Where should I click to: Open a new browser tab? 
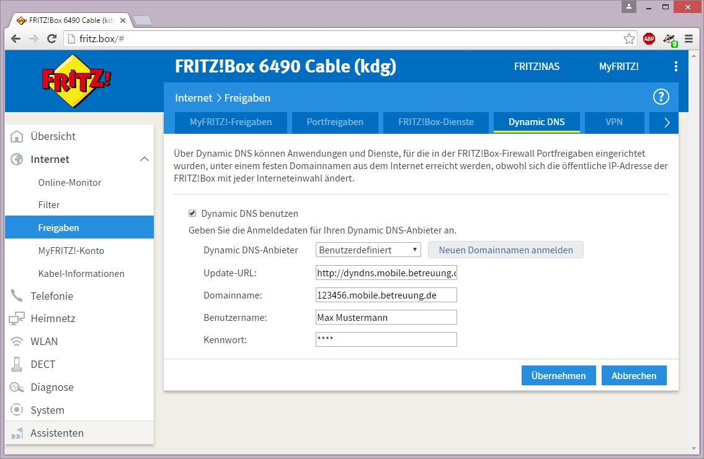tap(143, 20)
